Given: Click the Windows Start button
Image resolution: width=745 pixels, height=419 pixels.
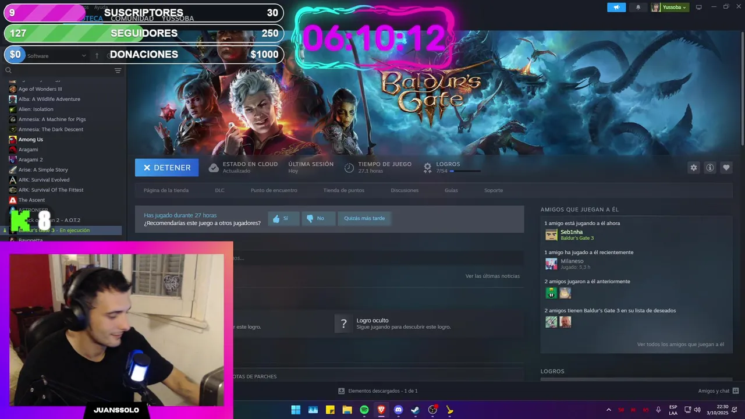Looking at the screenshot, I should tap(296, 410).
